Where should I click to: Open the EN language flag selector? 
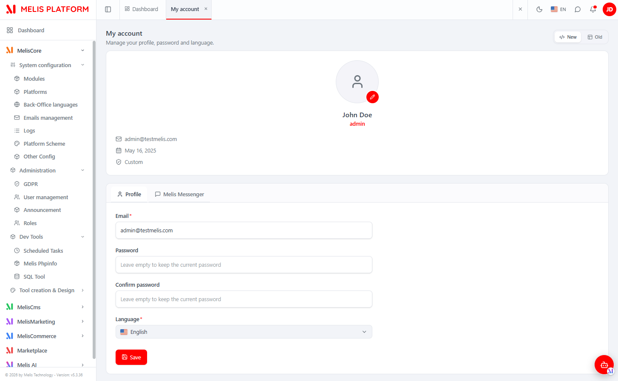click(558, 9)
